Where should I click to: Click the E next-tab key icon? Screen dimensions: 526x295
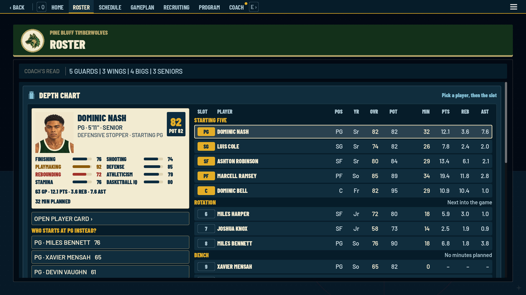pyautogui.click(x=254, y=7)
